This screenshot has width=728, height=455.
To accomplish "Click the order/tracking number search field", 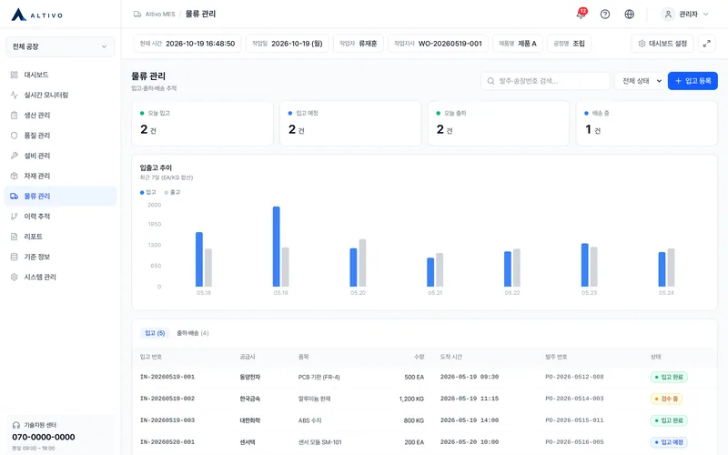I will (x=545, y=81).
